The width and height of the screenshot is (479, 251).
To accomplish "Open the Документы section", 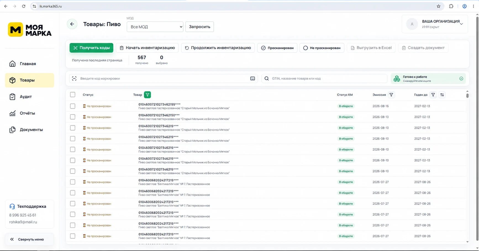I will (x=29, y=130).
